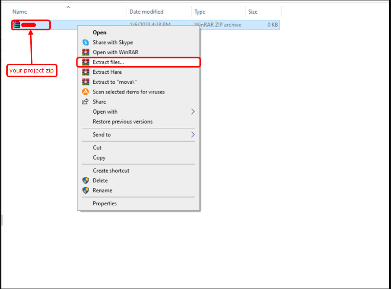Expand the Open with submenu arrow
Image resolution: width=391 pixels, height=289 pixels.
click(x=193, y=111)
